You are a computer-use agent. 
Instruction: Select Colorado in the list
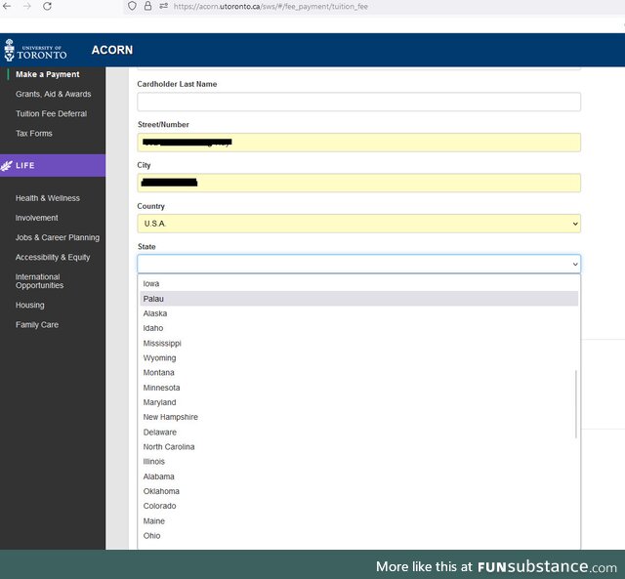coord(358,506)
